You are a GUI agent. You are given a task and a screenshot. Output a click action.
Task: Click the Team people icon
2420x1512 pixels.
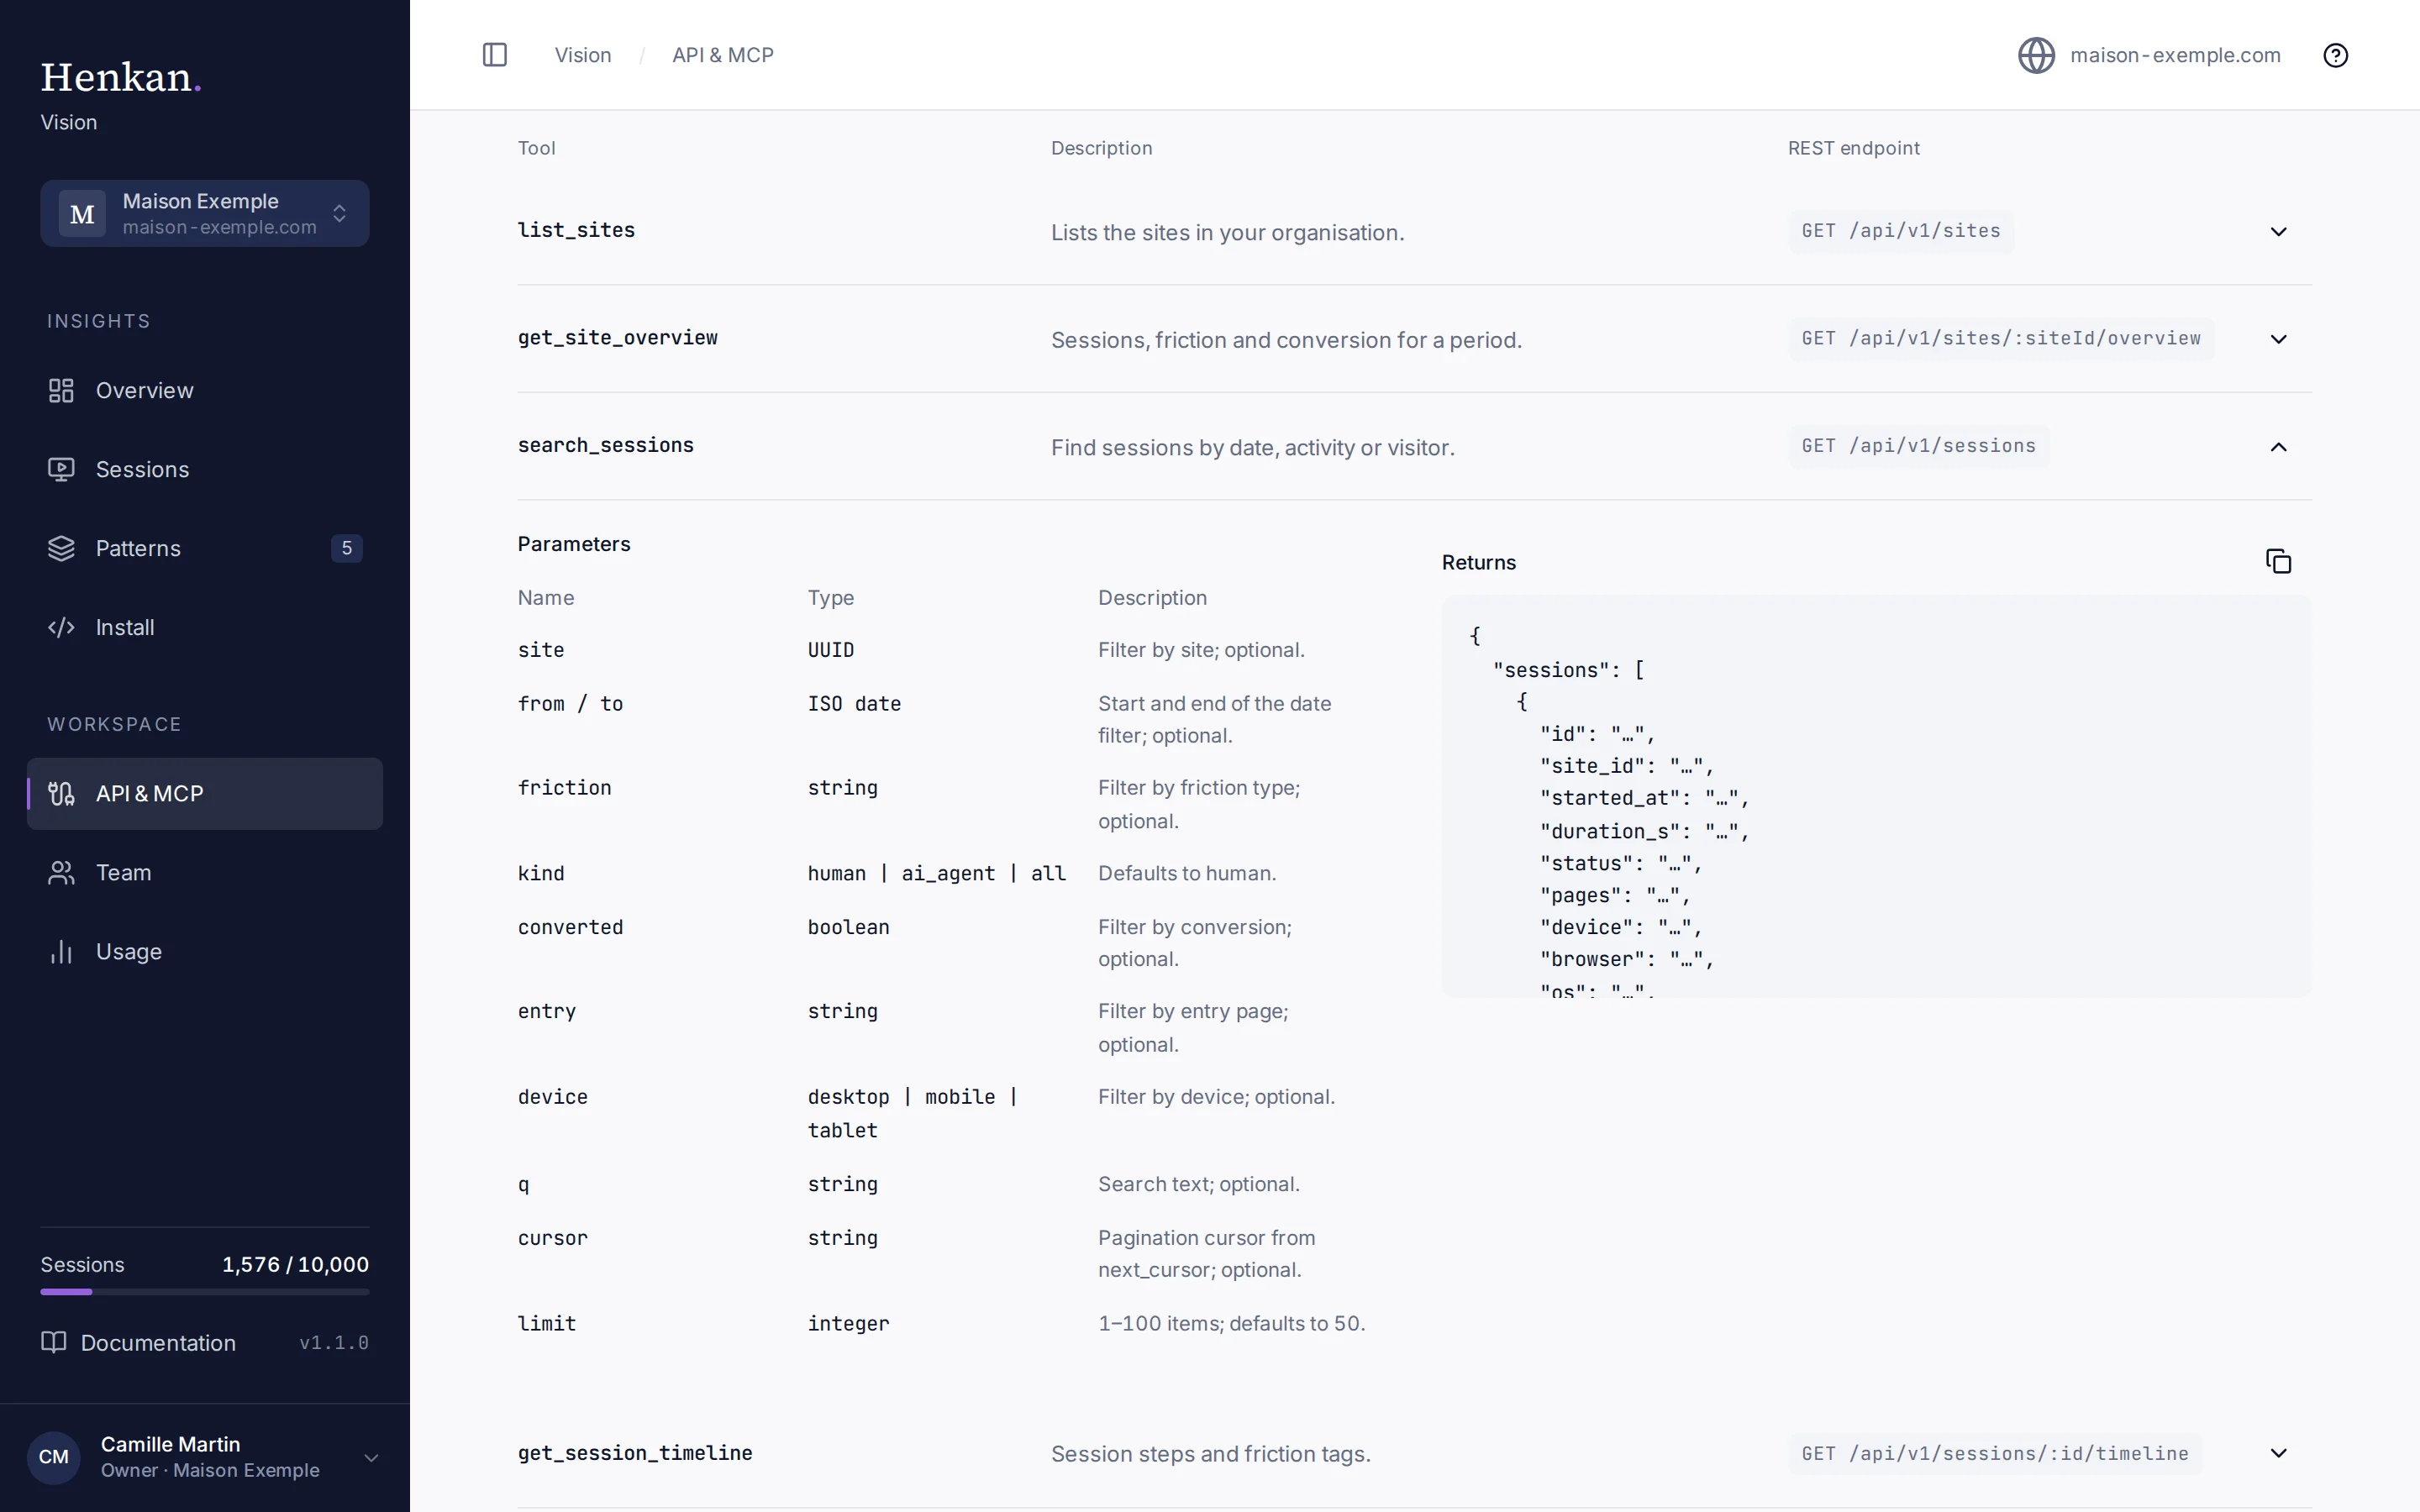pyautogui.click(x=61, y=873)
